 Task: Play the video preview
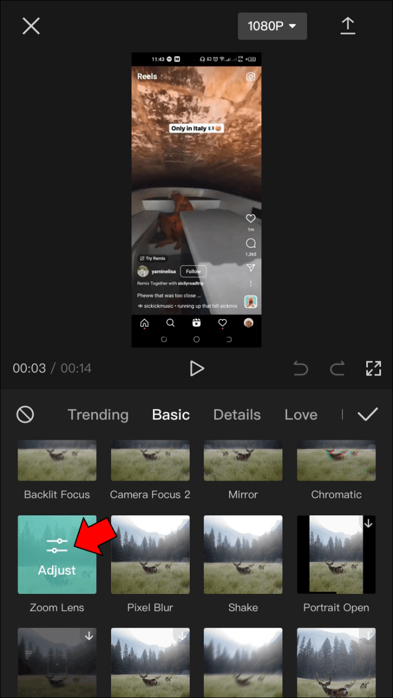[197, 368]
